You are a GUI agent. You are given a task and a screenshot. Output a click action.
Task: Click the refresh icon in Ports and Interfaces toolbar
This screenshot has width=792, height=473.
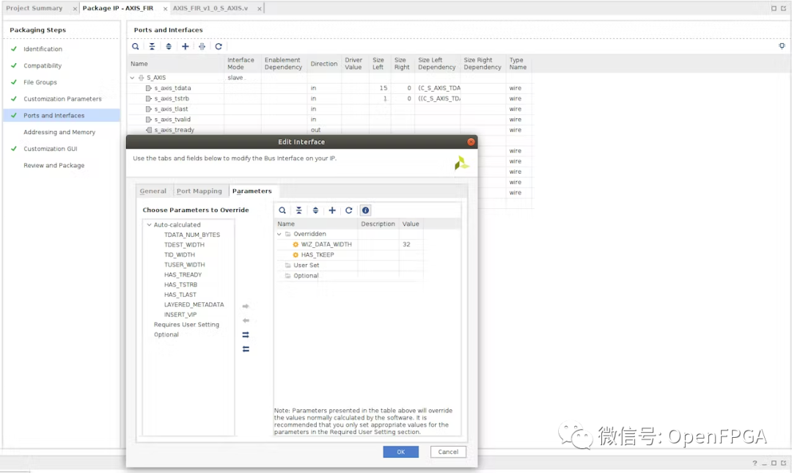click(219, 46)
